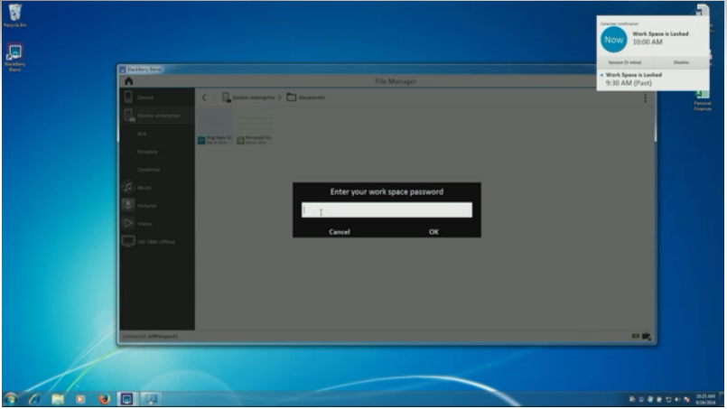Select Device enterprise in the sidebar
727x409 pixels.
[x=157, y=116]
